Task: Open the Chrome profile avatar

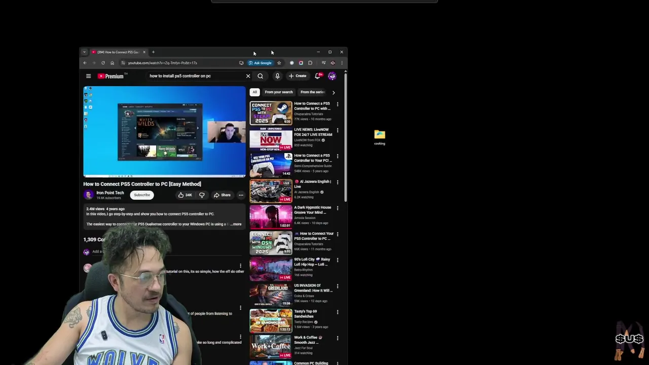Action: coord(333,63)
